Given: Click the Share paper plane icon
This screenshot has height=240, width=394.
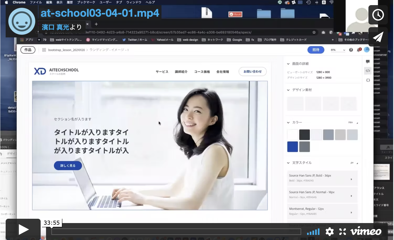Looking at the screenshot, I should point(378,37).
